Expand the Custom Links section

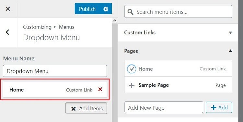pyautogui.click(x=178, y=32)
